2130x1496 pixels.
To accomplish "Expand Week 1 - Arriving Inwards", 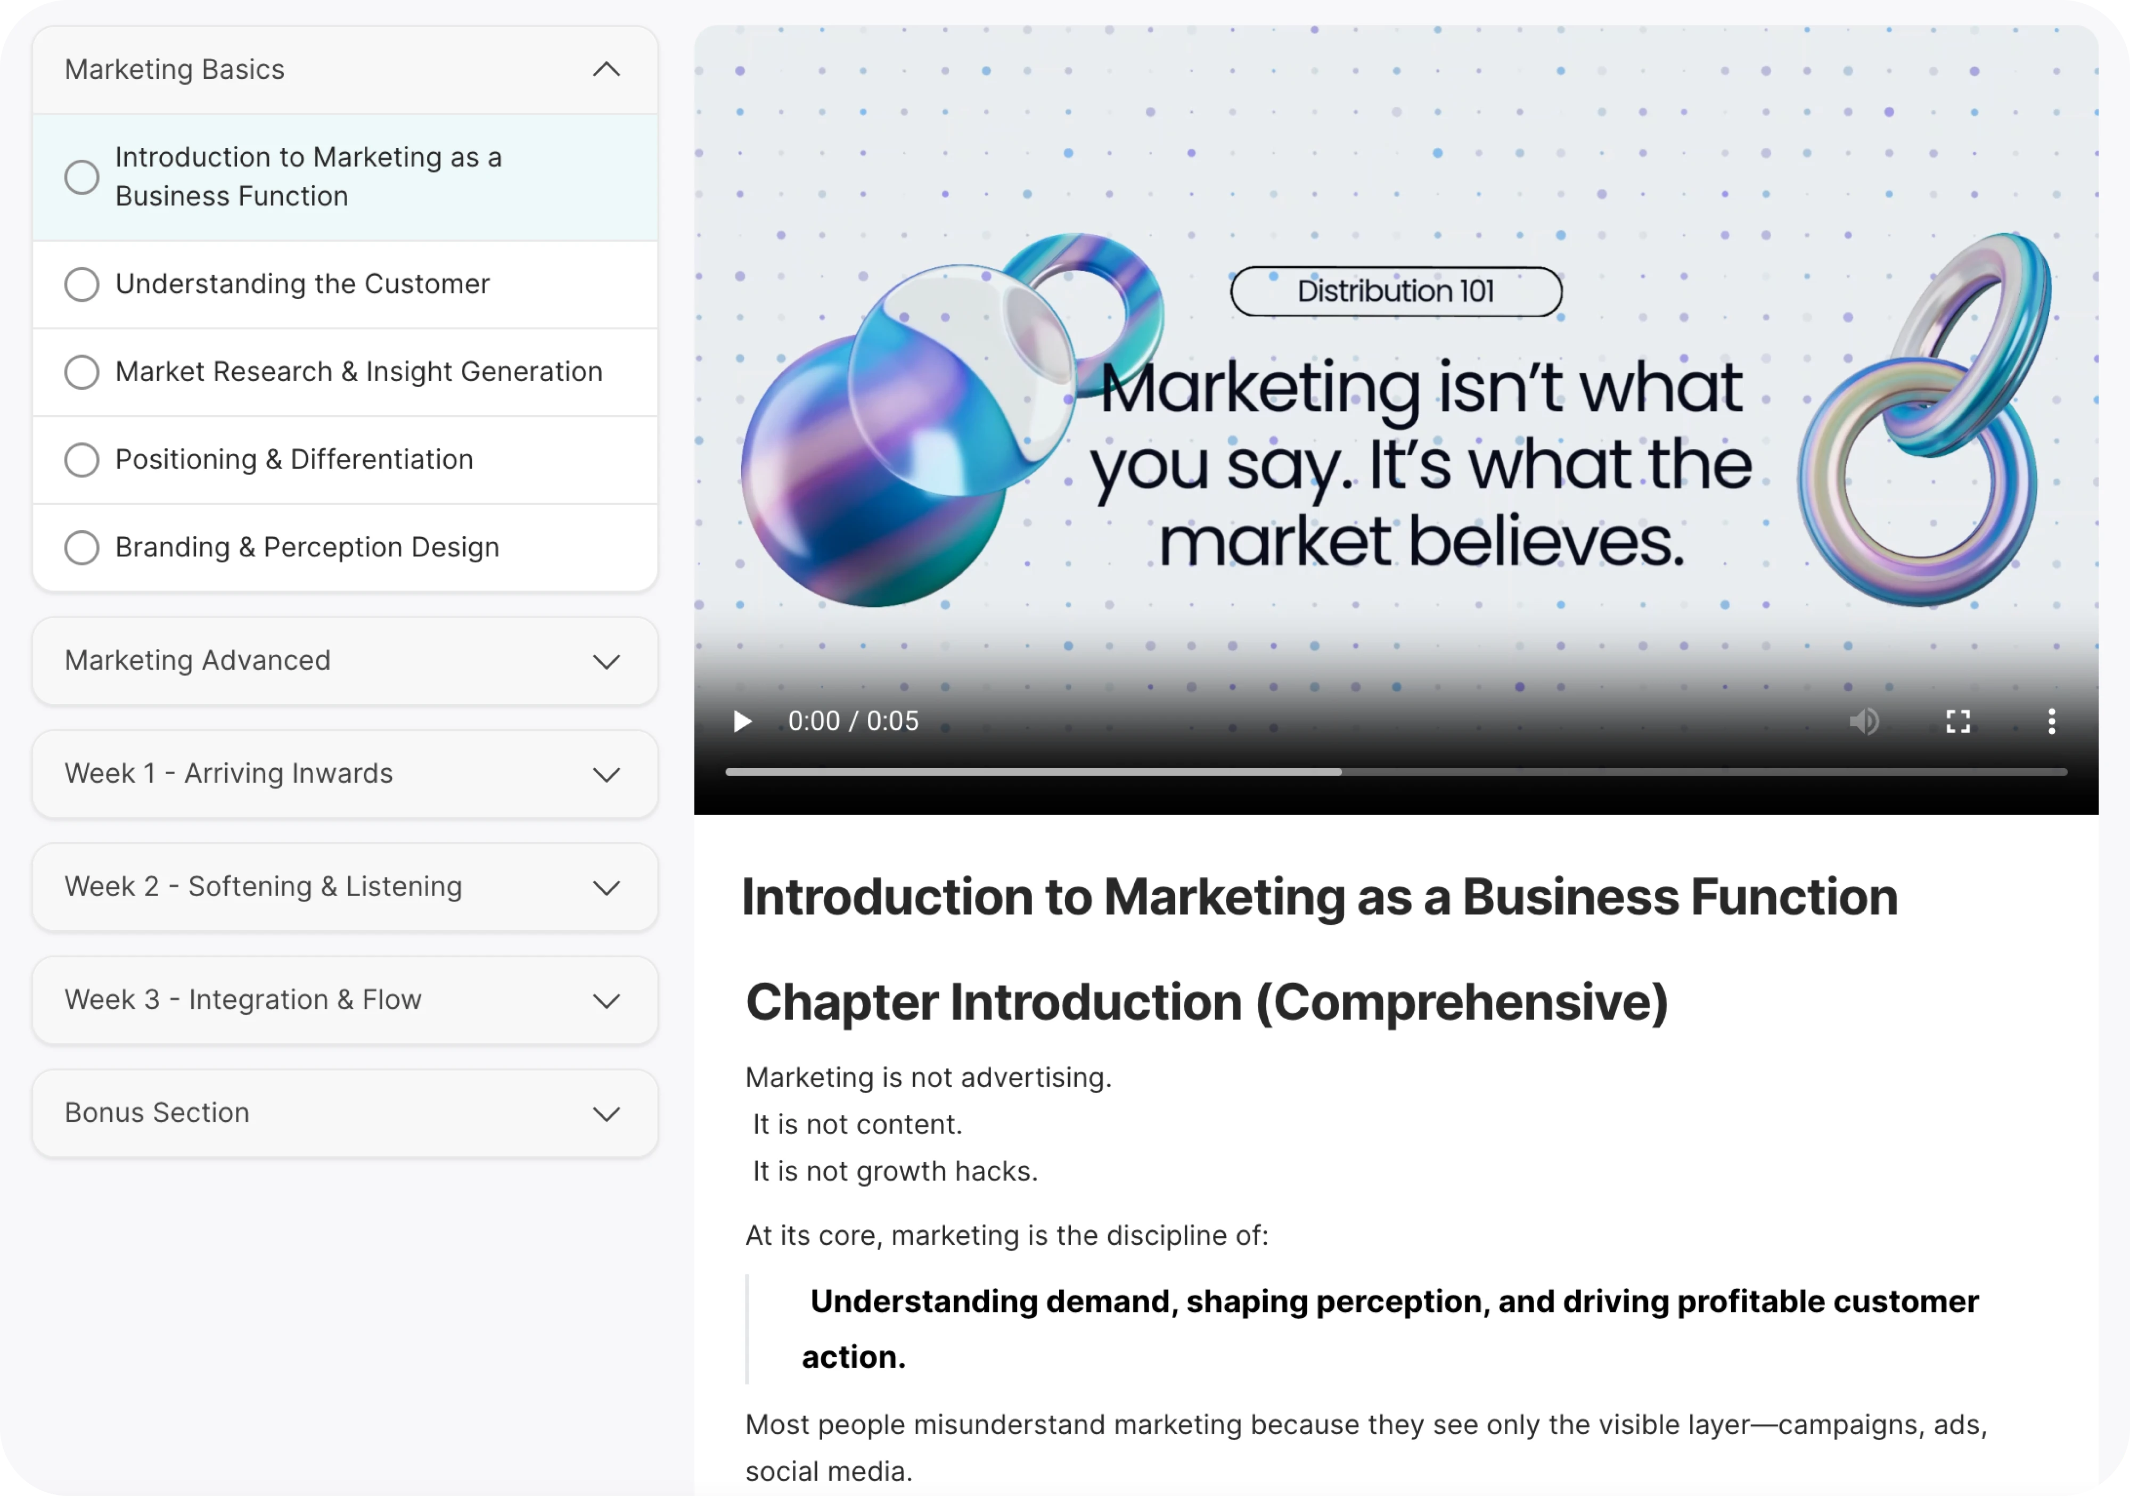I will click(606, 775).
